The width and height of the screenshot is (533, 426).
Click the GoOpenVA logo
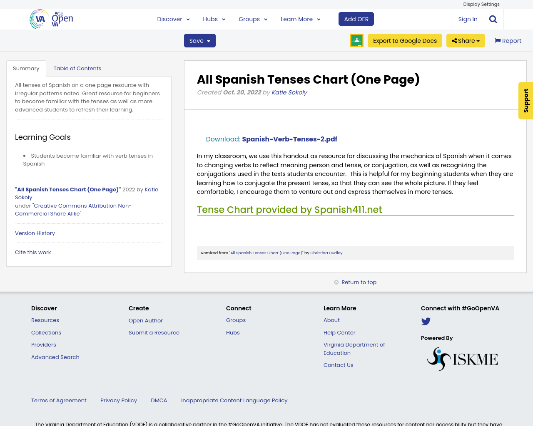tap(51, 18)
